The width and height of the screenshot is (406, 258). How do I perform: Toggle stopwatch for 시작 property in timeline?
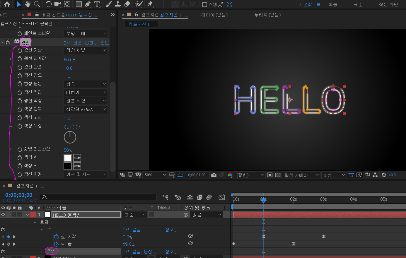pos(57,237)
